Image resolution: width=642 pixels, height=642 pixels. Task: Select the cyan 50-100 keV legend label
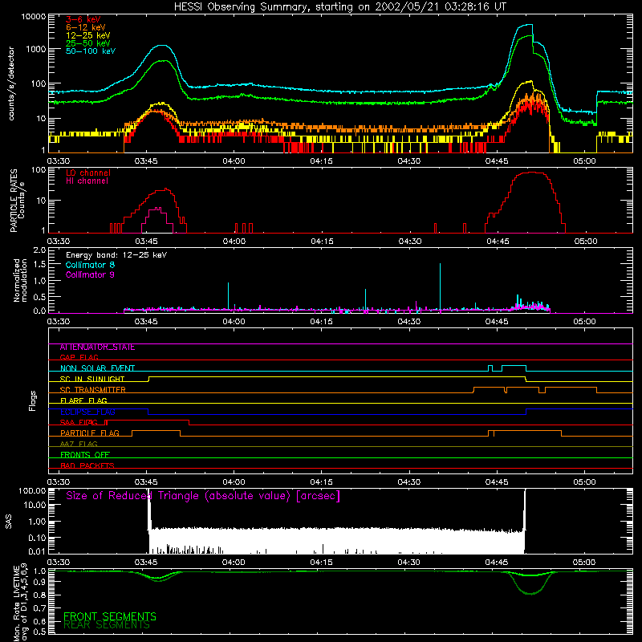[x=91, y=51]
